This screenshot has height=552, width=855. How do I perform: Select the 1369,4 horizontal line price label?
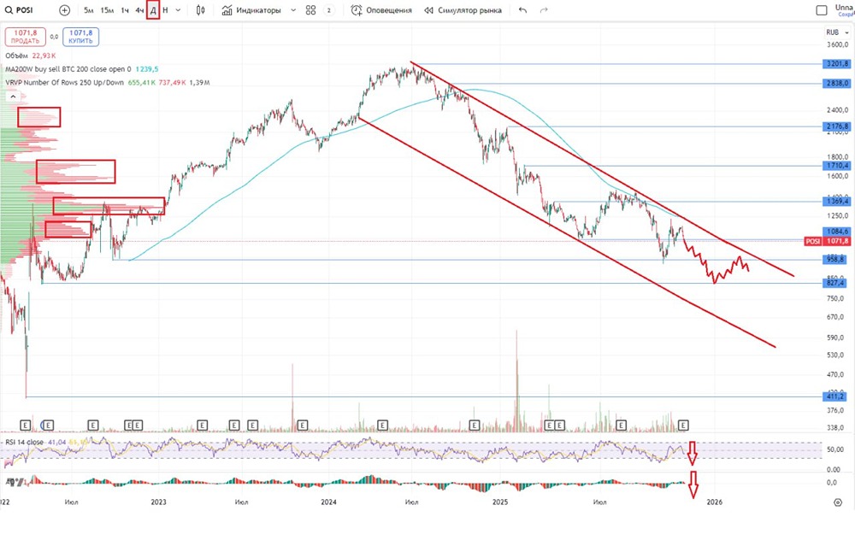(x=837, y=202)
